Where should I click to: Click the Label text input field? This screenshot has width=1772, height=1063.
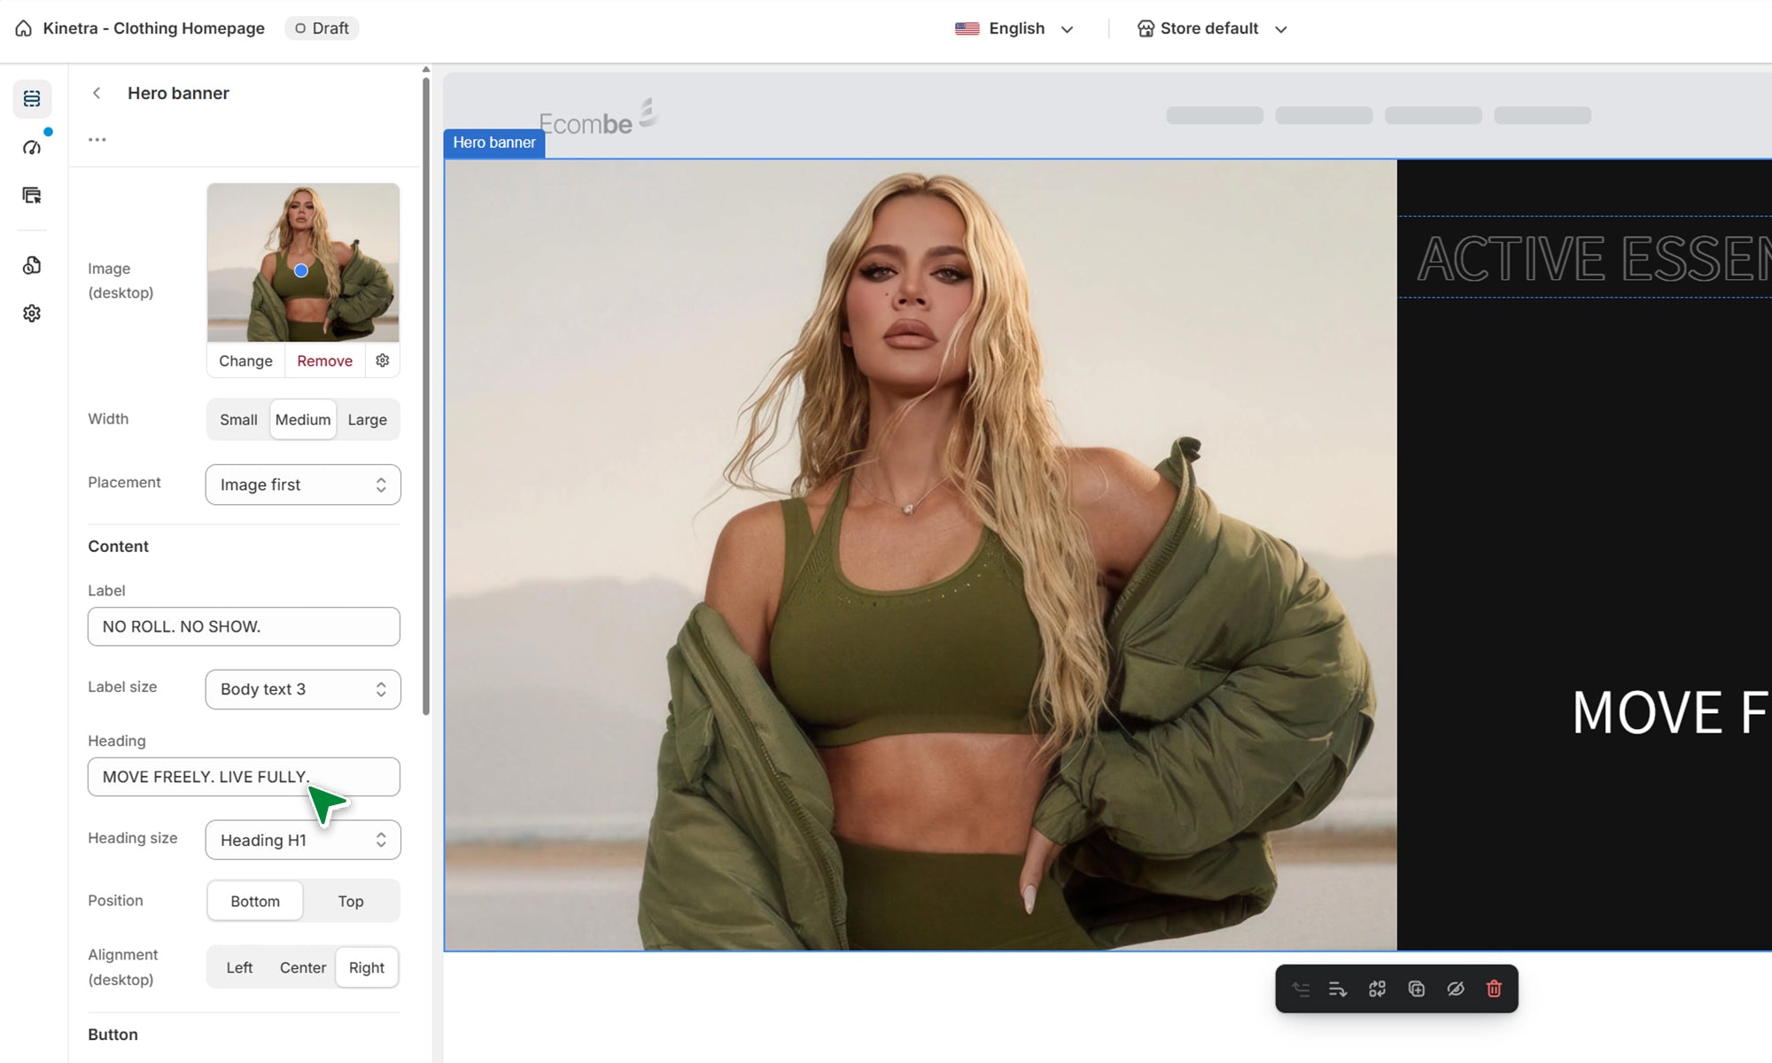244,626
